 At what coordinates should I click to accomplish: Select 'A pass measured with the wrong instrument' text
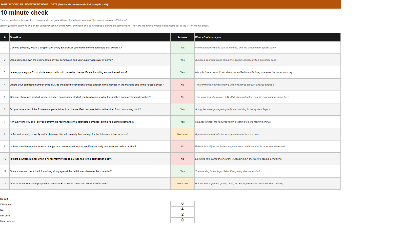(x=227, y=134)
